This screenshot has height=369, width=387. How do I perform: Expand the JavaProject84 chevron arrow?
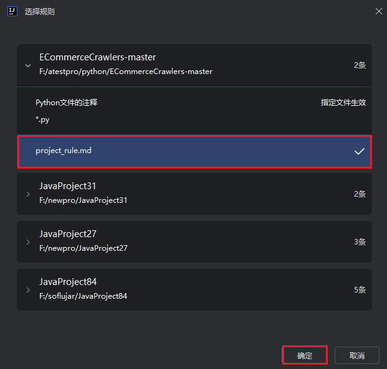27,290
